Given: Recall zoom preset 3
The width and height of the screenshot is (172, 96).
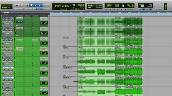Looking at the screenshot, I should (x=19, y=9).
